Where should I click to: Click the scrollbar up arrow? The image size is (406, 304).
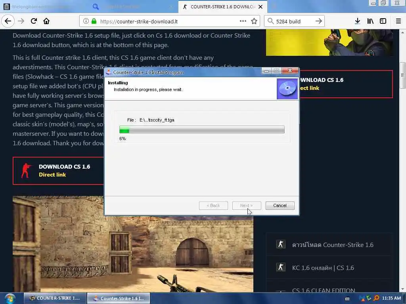(402, 32)
